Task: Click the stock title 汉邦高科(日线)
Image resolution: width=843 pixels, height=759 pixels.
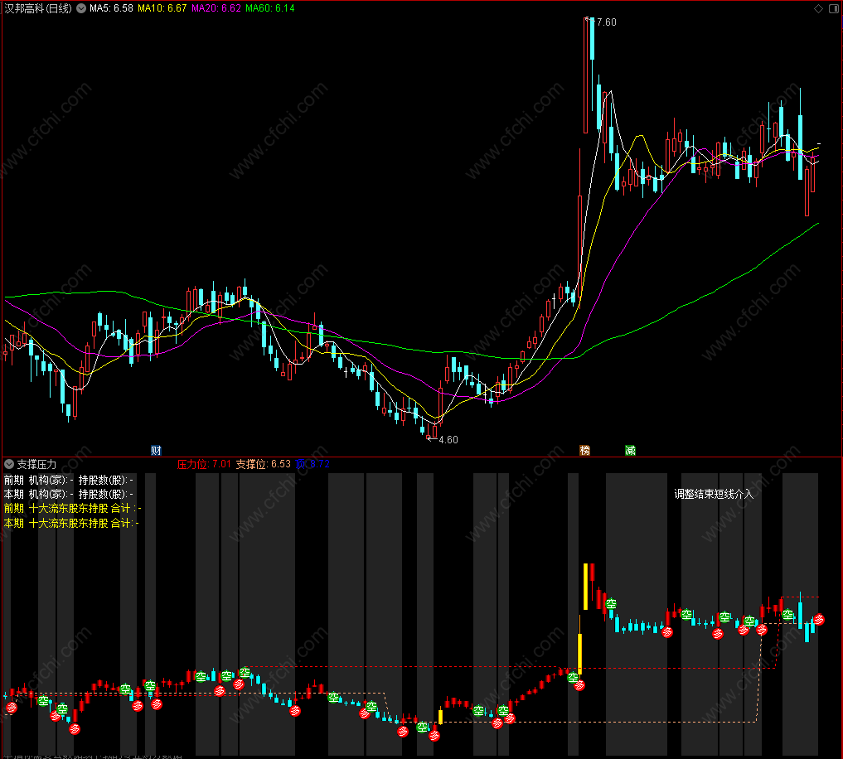Action: click(37, 8)
